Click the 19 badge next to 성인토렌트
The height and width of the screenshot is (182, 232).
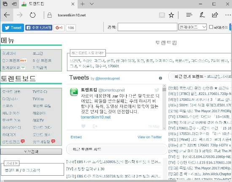point(23,141)
